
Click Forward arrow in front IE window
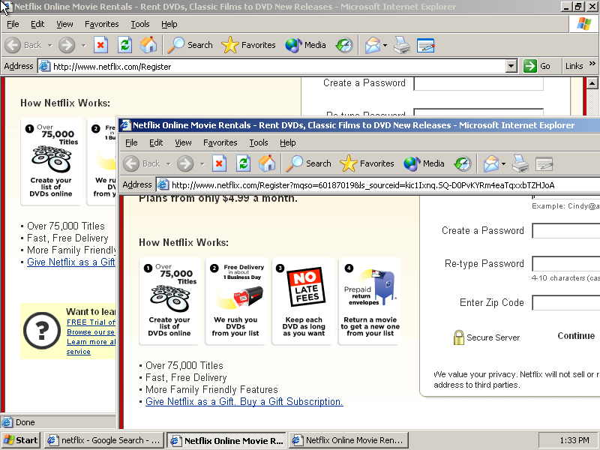(x=185, y=163)
